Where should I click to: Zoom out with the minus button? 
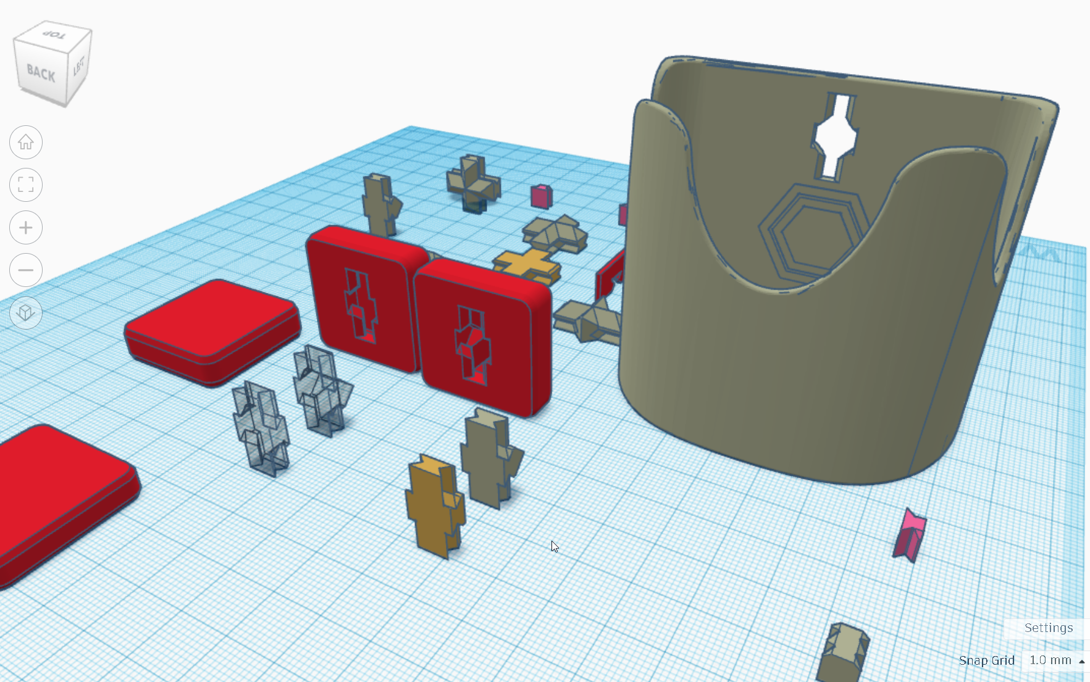[26, 270]
